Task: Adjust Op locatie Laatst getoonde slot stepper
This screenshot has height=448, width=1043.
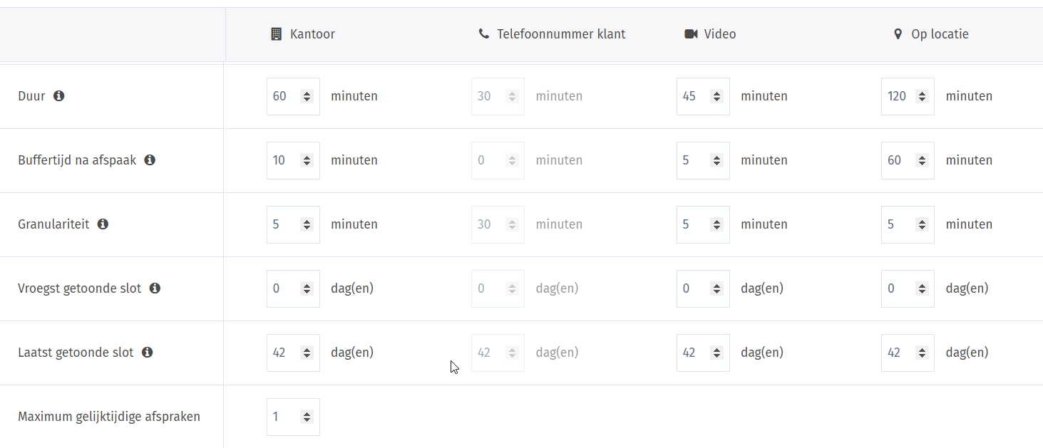Action: pyautogui.click(x=922, y=353)
